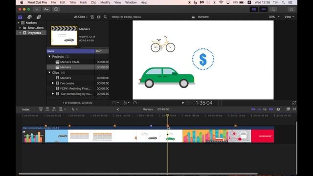
Task: Open the macOS Spotlight search icon
Action: click(x=283, y=2)
